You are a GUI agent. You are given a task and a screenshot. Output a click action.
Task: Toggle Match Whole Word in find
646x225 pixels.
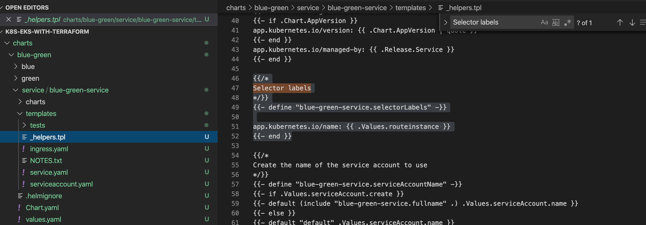[556, 22]
